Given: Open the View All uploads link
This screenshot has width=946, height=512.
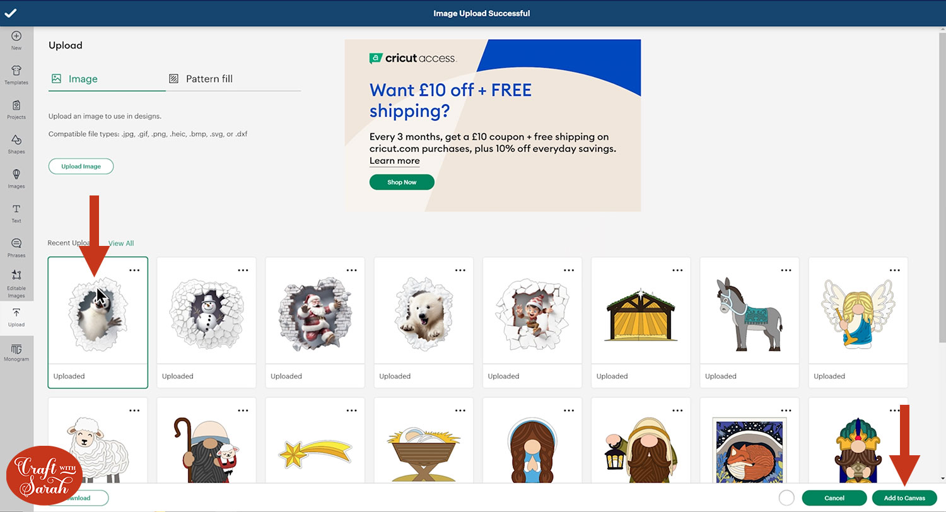Looking at the screenshot, I should click(x=121, y=243).
